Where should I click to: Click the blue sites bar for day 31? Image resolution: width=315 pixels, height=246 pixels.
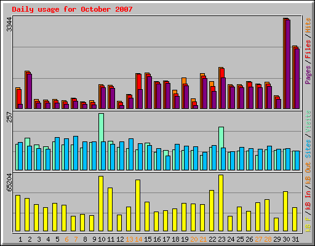click(297, 161)
